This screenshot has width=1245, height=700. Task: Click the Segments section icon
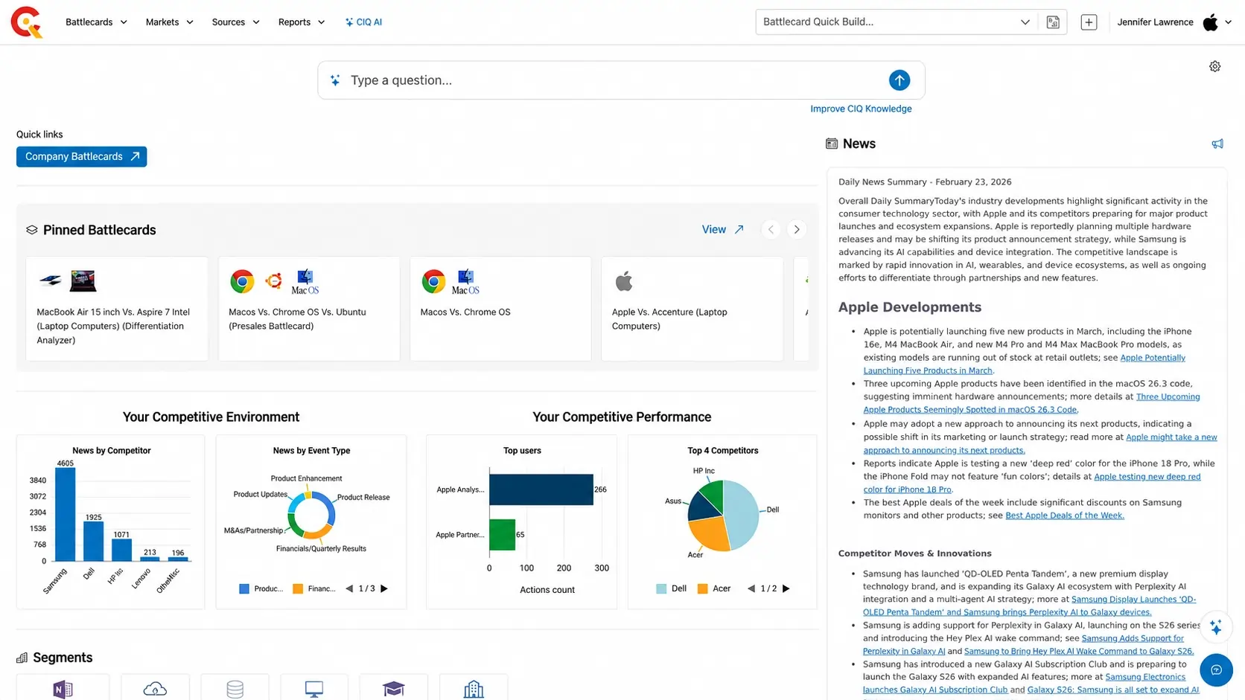coord(22,658)
